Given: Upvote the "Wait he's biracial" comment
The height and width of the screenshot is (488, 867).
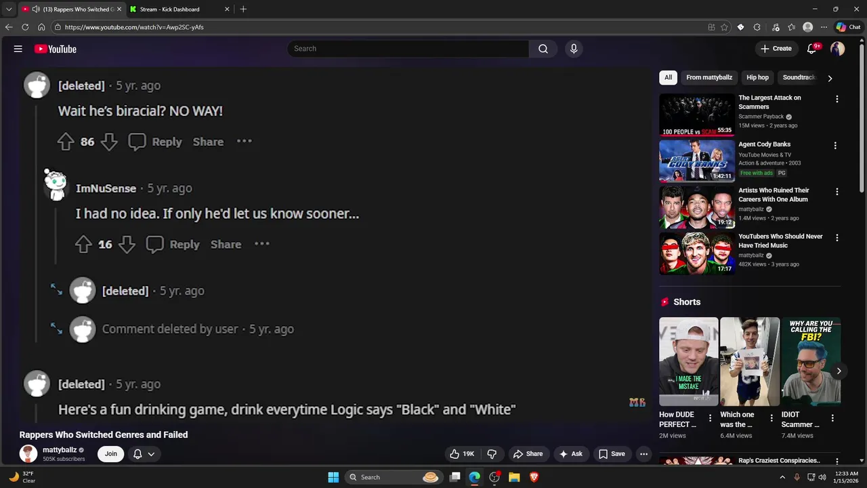Looking at the screenshot, I should 66,142.
